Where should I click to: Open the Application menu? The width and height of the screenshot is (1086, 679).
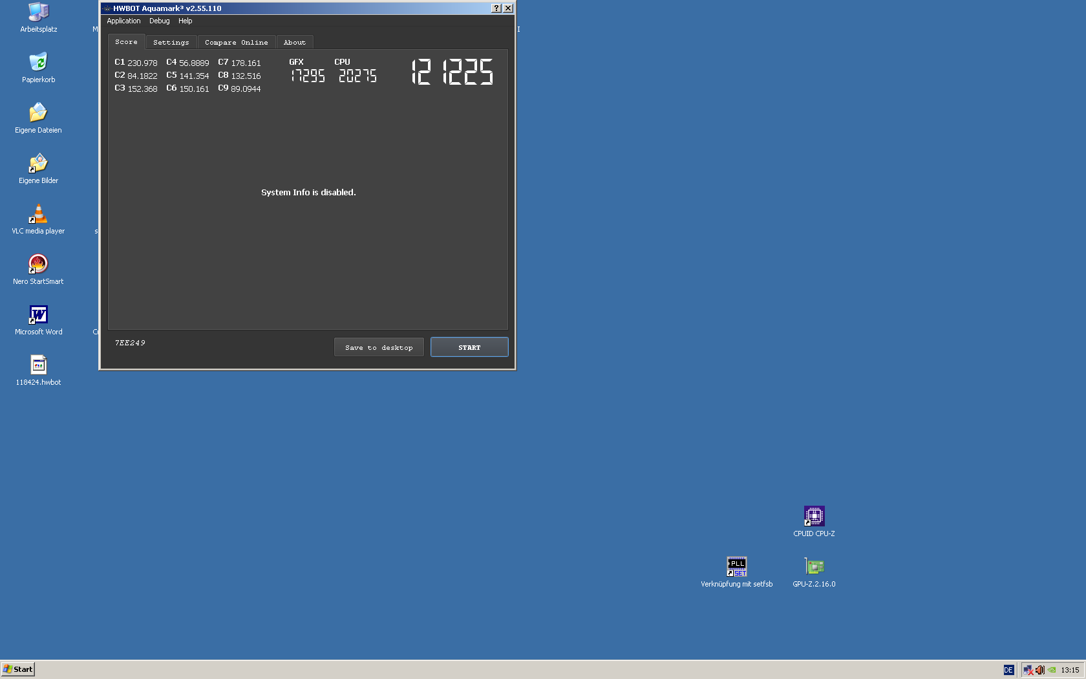123,21
